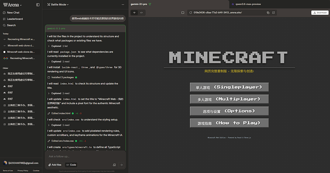This screenshot has width=330, height=173.
Task: Open the 'Minecraft web clone d...' chat above the selected one
Action: (21, 45)
